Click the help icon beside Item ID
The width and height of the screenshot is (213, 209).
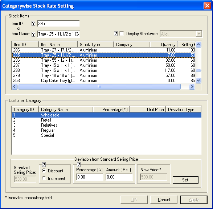click(33, 24)
